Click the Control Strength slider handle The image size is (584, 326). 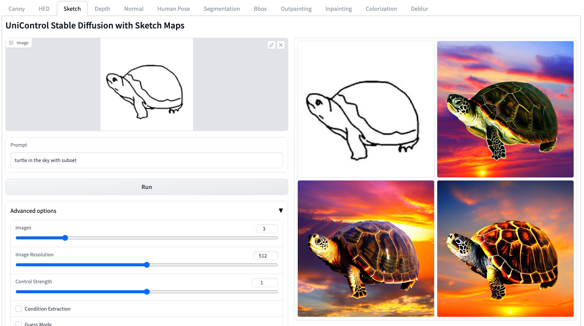147,292
